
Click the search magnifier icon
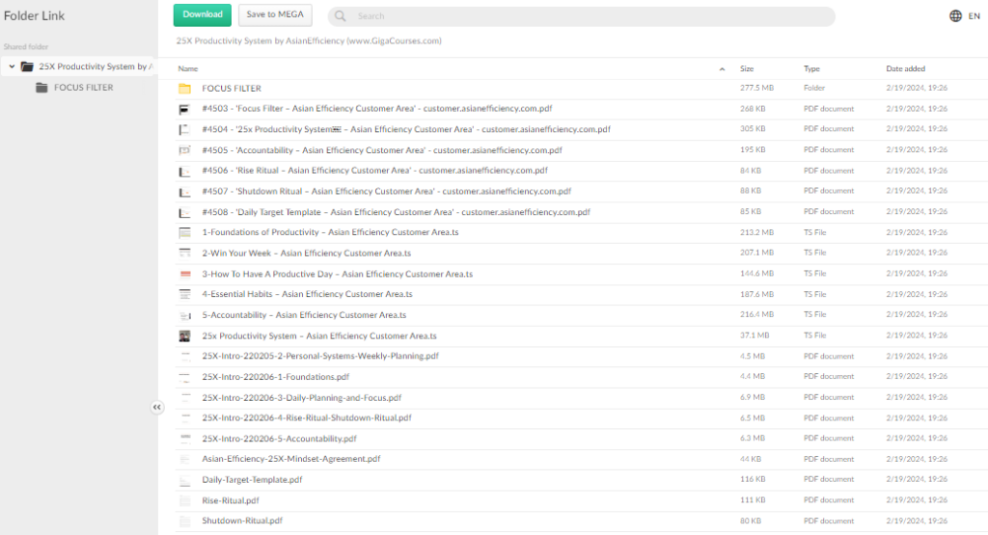point(341,16)
